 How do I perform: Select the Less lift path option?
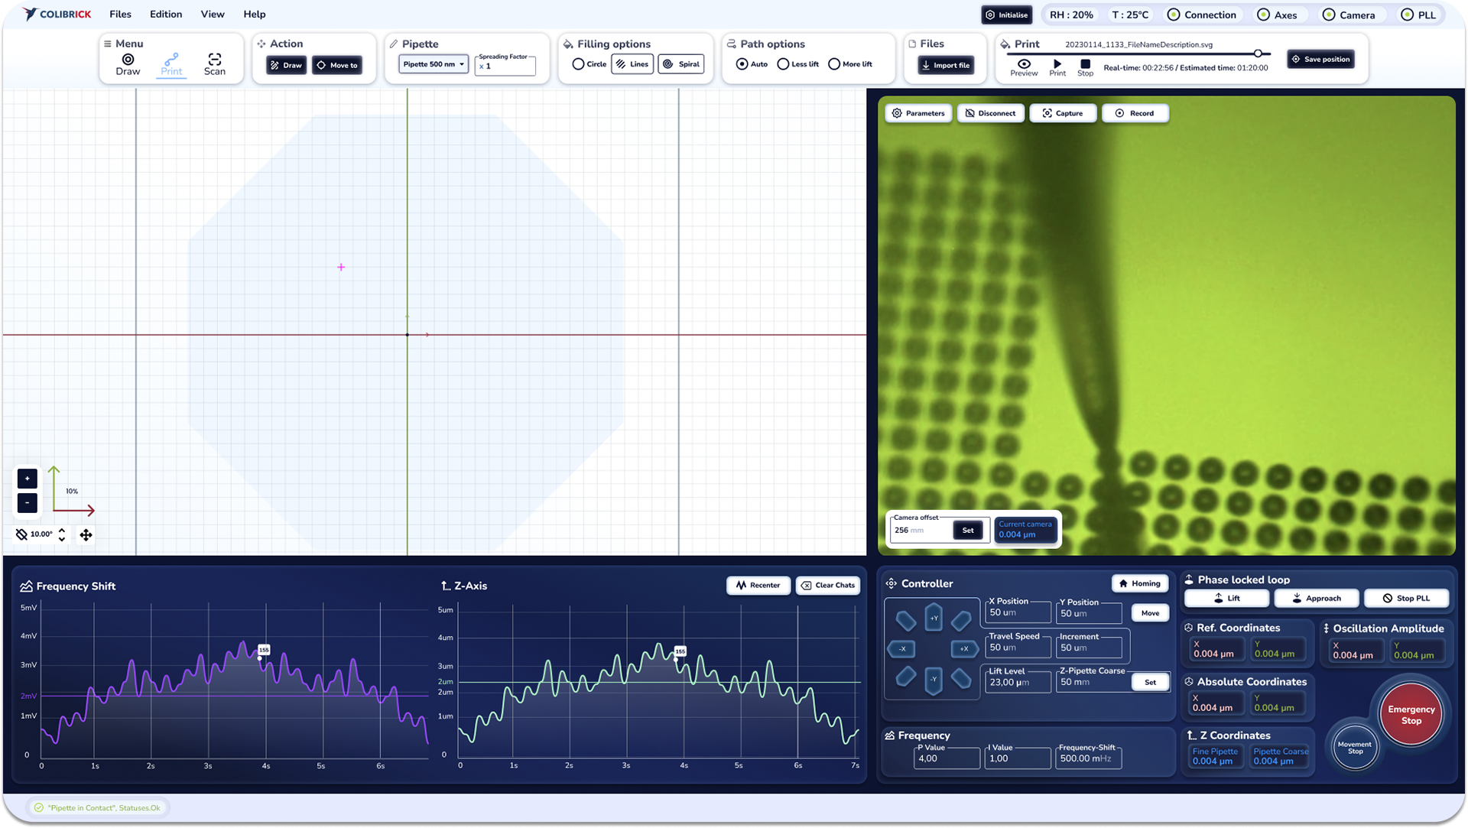[x=783, y=65]
